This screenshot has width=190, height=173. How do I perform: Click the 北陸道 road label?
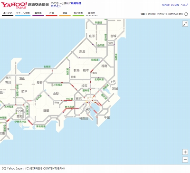point(47,67)
